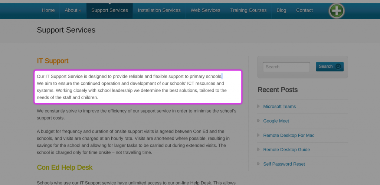Open the Self Password Reset post
The width and height of the screenshot is (380, 185).
tap(284, 164)
